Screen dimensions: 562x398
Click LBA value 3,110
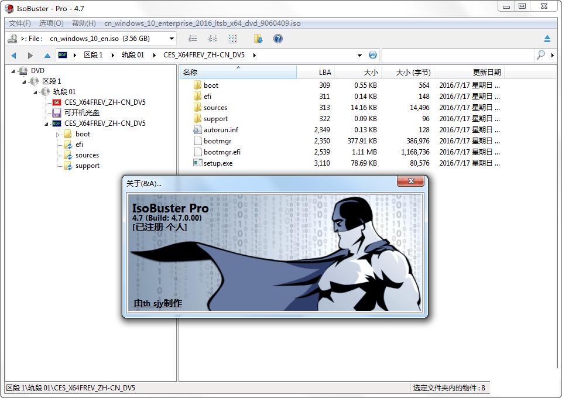point(322,163)
